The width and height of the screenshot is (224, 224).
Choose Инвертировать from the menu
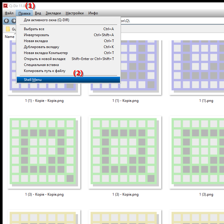click(x=68, y=35)
